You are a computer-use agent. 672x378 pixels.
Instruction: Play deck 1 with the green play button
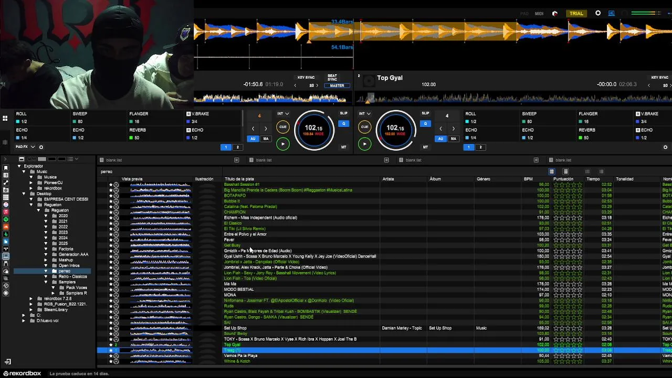(283, 144)
